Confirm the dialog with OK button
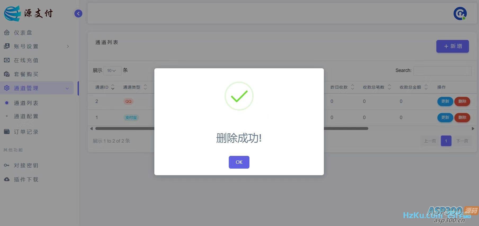The image size is (479, 226). pos(239,162)
